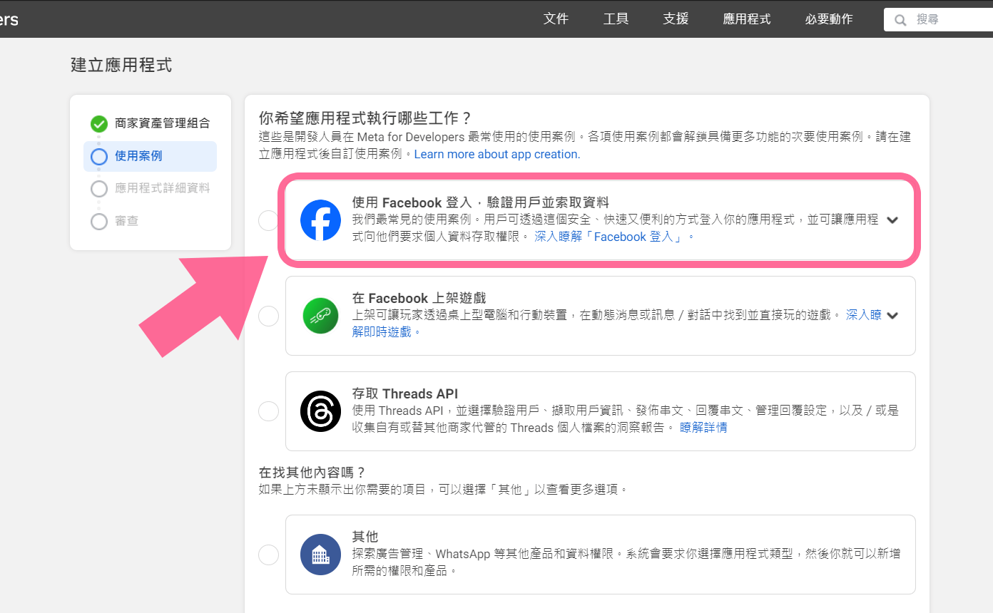Click the gray step circle beside 應用程式詳細資料

click(x=99, y=189)
